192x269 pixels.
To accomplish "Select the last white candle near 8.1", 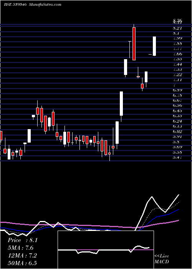I will coord(154,46).
